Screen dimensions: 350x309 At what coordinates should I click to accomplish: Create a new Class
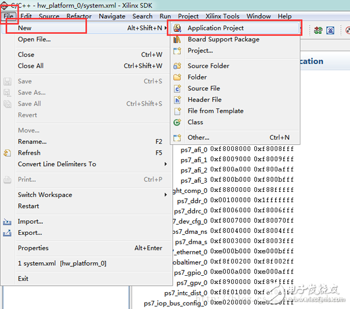tap(195, 122)
